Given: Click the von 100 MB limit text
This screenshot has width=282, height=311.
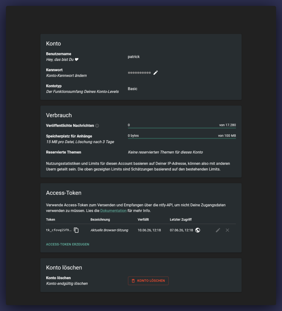Looking at the screenshot, I should pyautogui.click(x=227, y=136).
